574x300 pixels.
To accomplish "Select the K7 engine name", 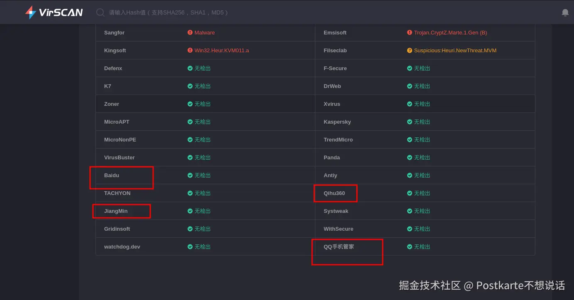I will tap(107, 86).
